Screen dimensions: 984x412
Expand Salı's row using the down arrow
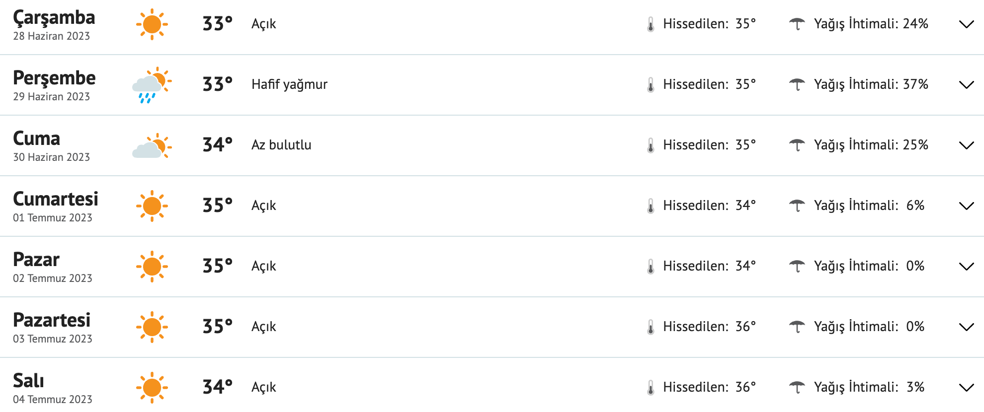966,387
